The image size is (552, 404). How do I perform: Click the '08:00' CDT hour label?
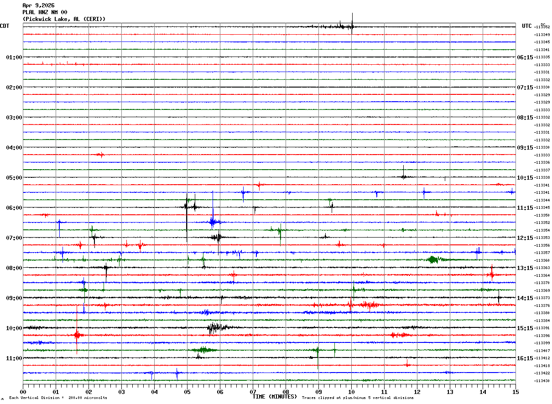[14, 268]
